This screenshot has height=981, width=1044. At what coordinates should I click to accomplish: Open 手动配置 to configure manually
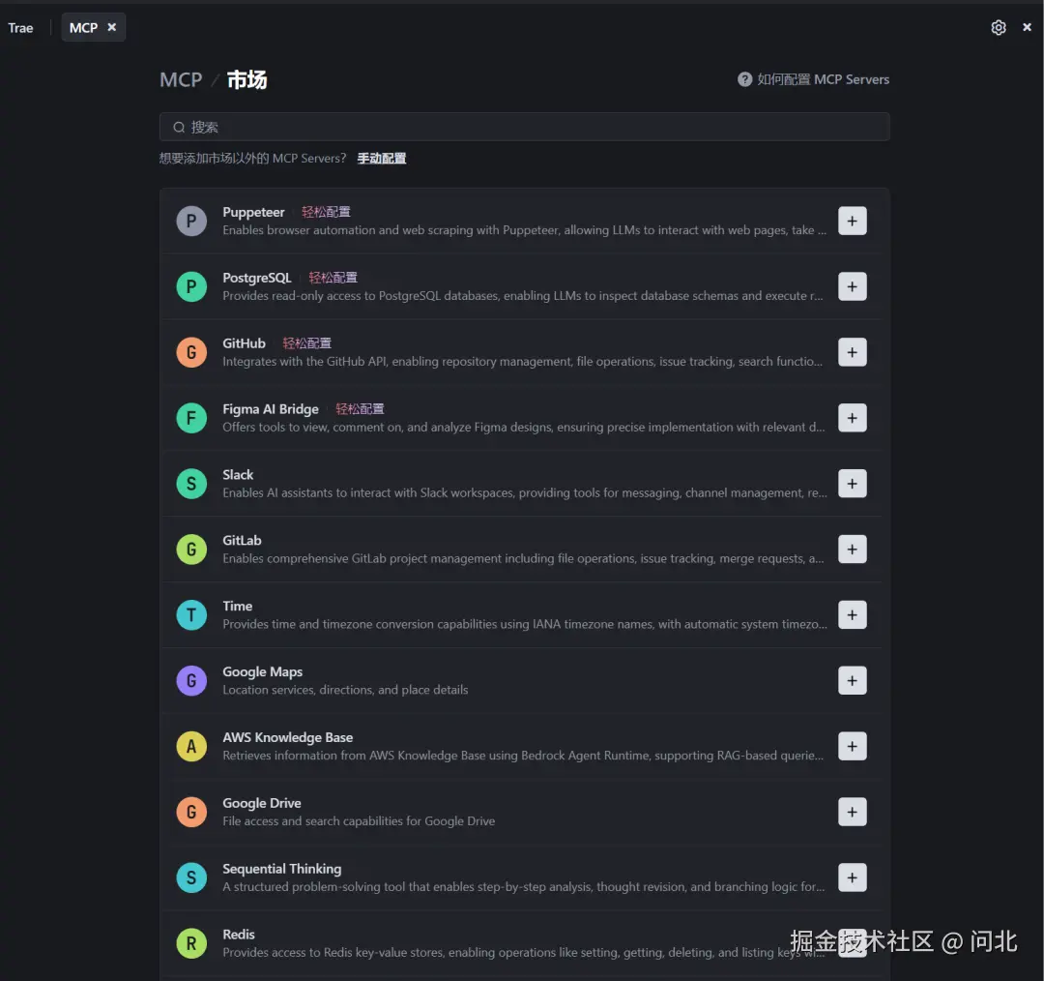point(381,157)
